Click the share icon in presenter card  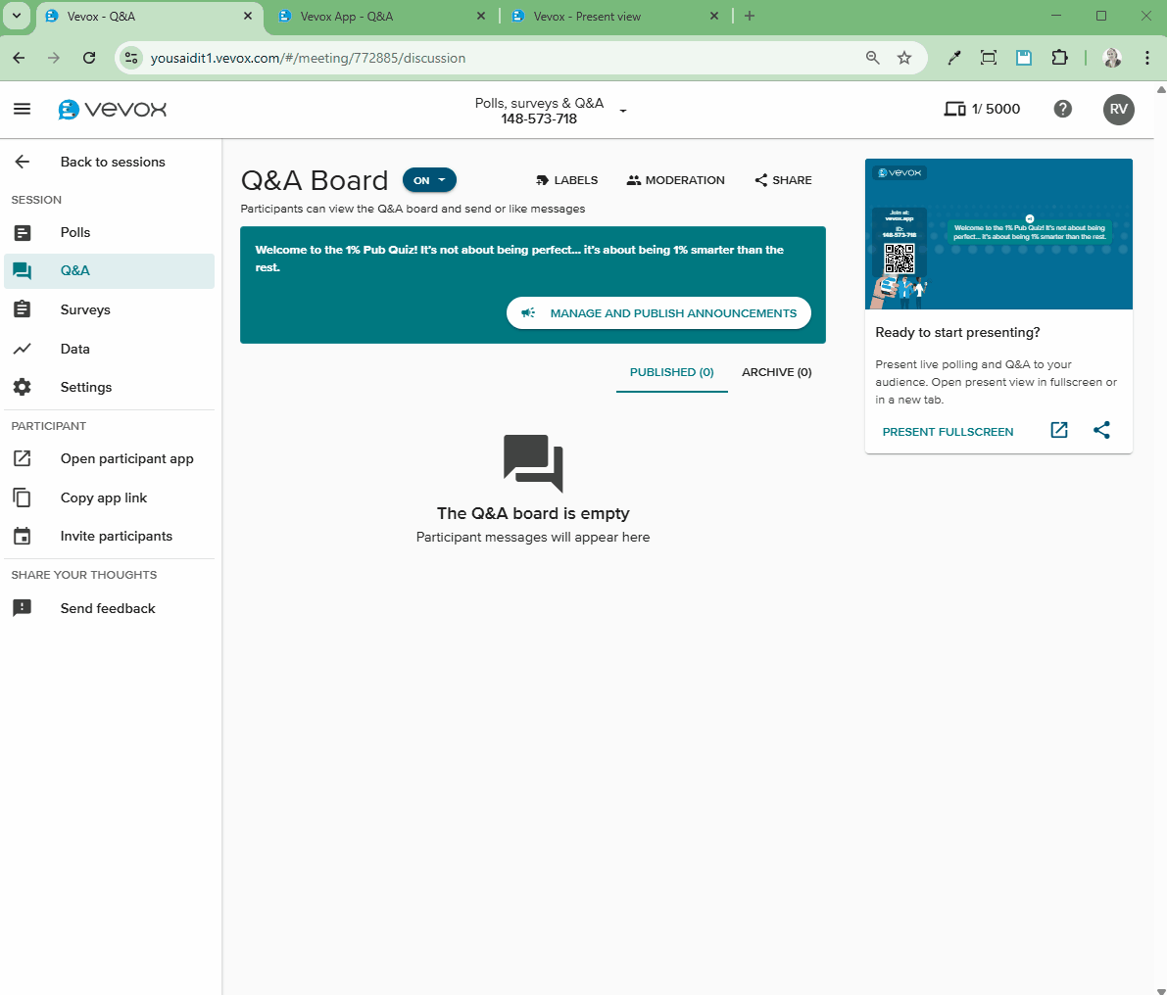tap(1101, 430)
